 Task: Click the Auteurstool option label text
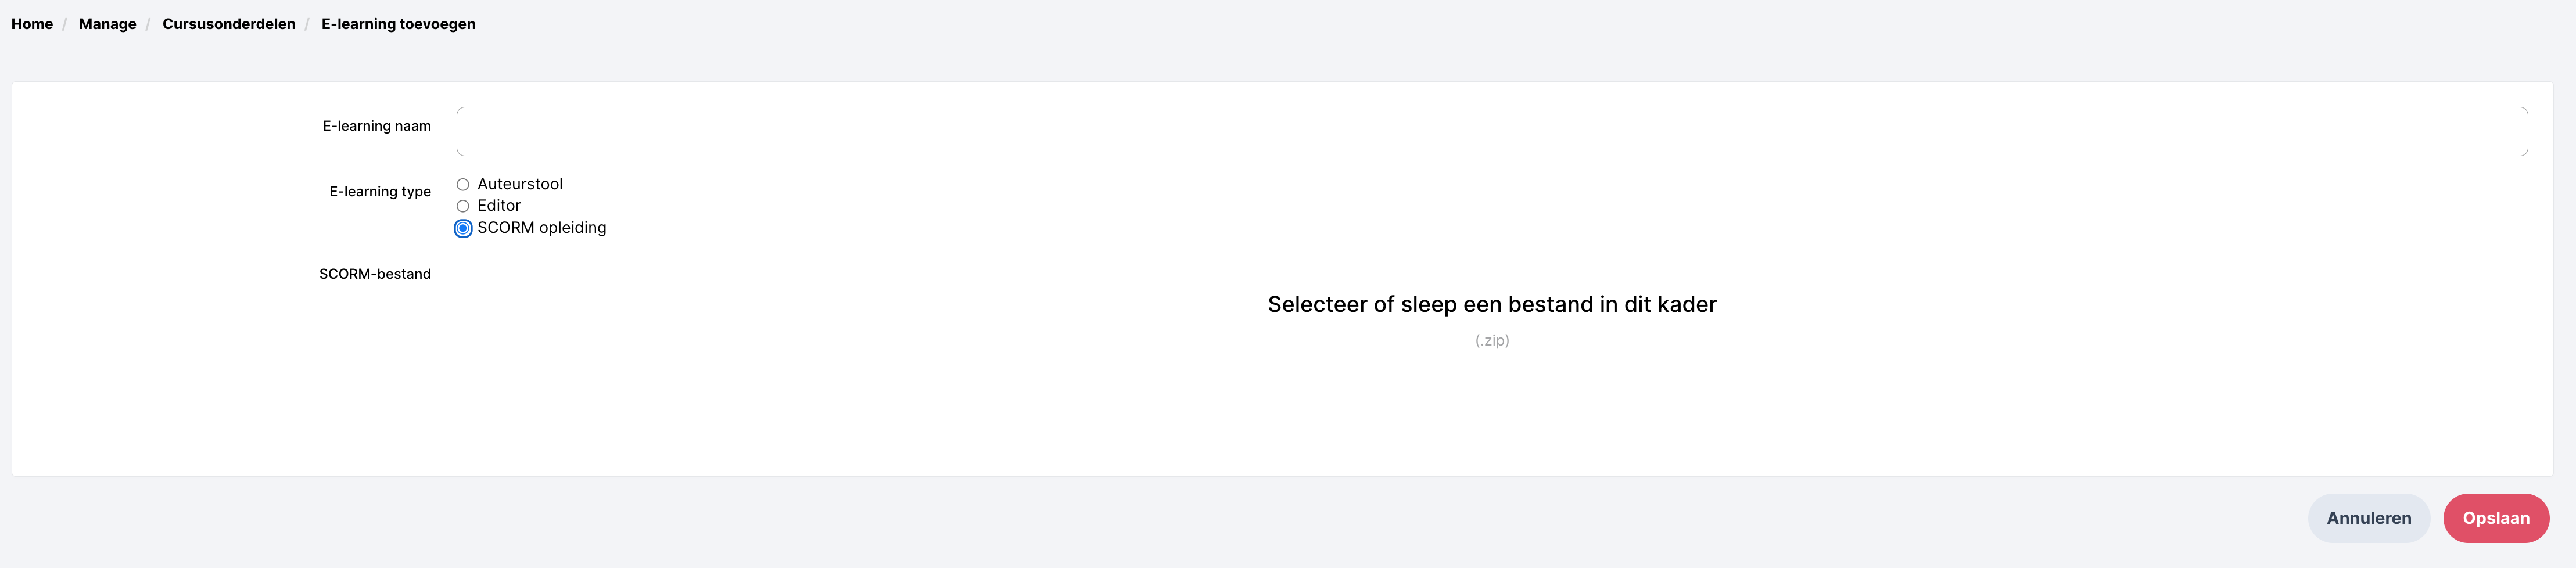(520, 184)
